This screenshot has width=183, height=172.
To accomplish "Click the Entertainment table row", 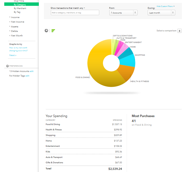I will 84,146.
